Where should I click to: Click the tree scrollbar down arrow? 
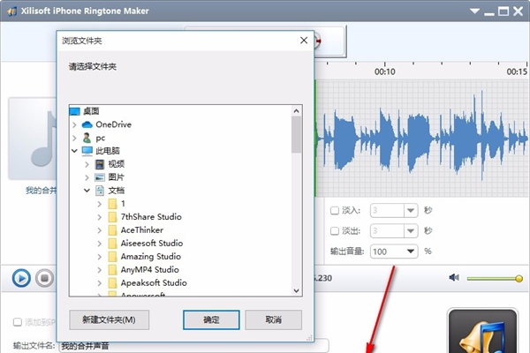tap(297, 290)
